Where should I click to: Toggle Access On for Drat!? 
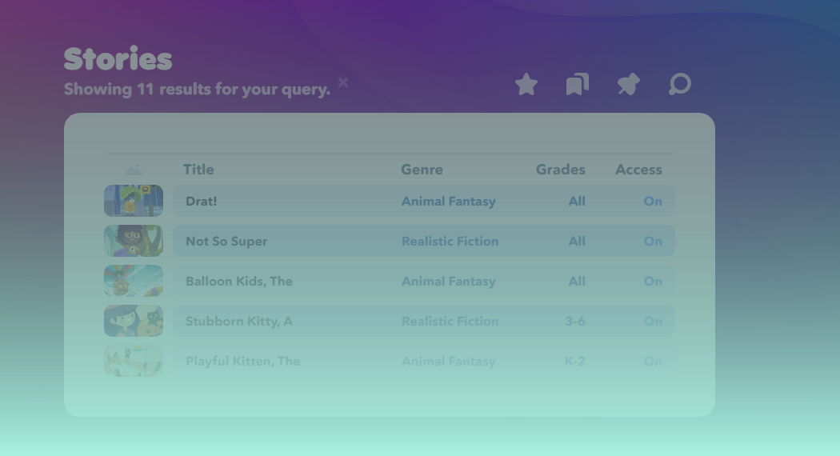pos(653,201)
